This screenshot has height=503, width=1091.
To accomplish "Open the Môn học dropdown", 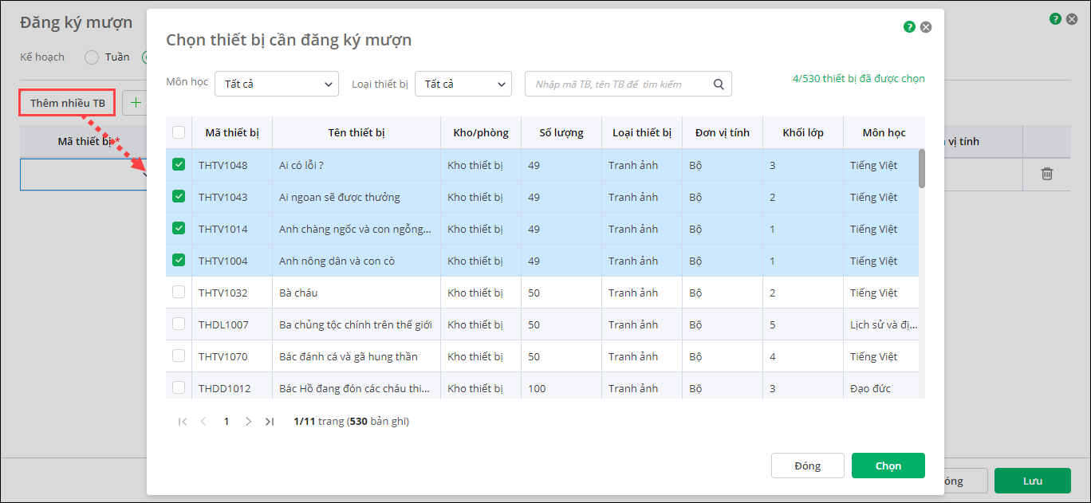I will 276,84.
